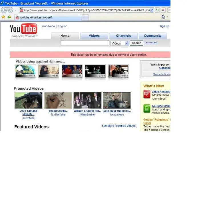Click the Speed Doodle title link
209x209 pixels.
[x=58, y=111]
